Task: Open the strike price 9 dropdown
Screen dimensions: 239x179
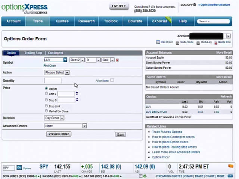Action: tap(98, 60)
